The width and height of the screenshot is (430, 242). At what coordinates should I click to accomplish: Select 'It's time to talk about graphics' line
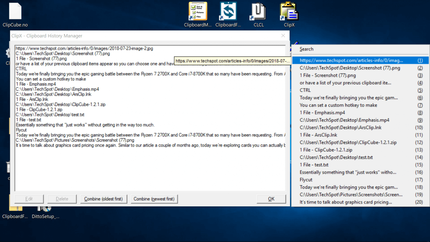(150, 145)
